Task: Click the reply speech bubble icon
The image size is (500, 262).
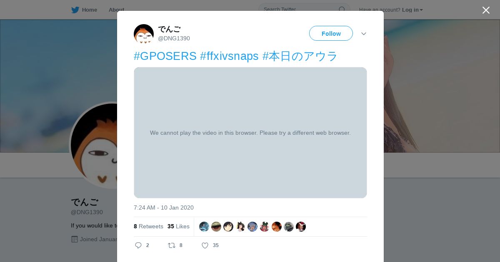Action: point(138,245)
